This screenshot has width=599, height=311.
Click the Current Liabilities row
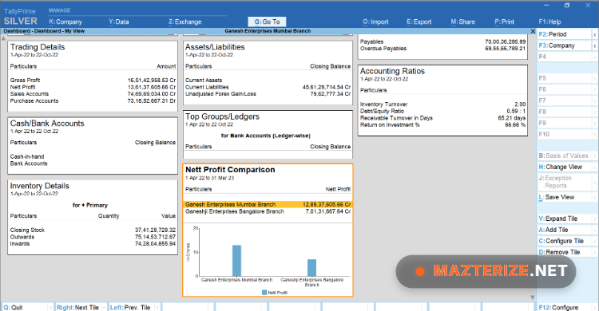pyautogui.click(x=268, y=87)
